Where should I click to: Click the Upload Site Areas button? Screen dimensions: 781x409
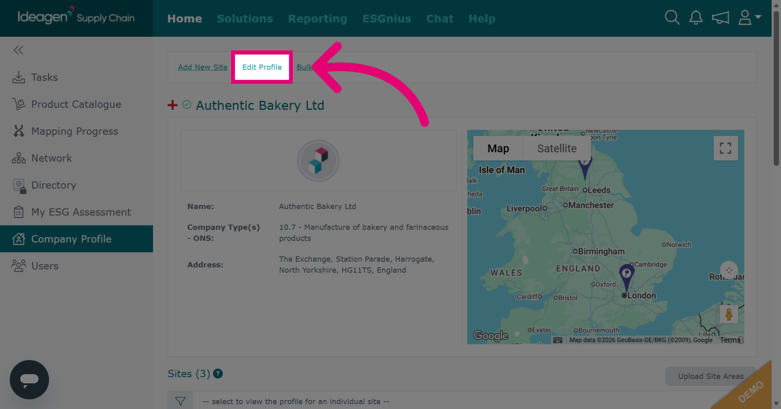click(x=711, y=376)
